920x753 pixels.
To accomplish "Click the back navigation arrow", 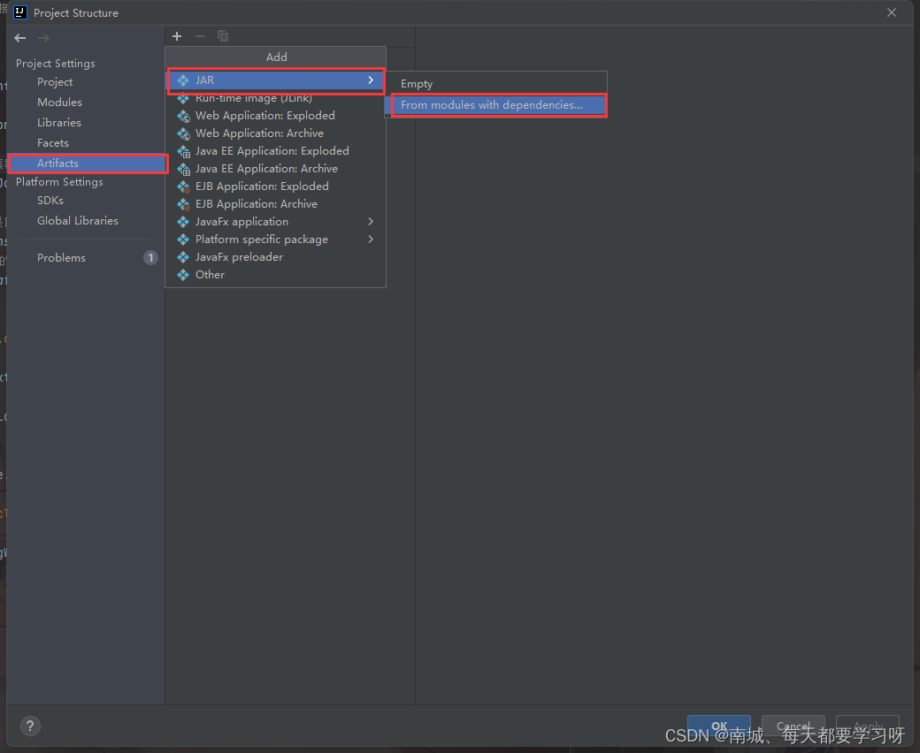I will tap(19, 38).
